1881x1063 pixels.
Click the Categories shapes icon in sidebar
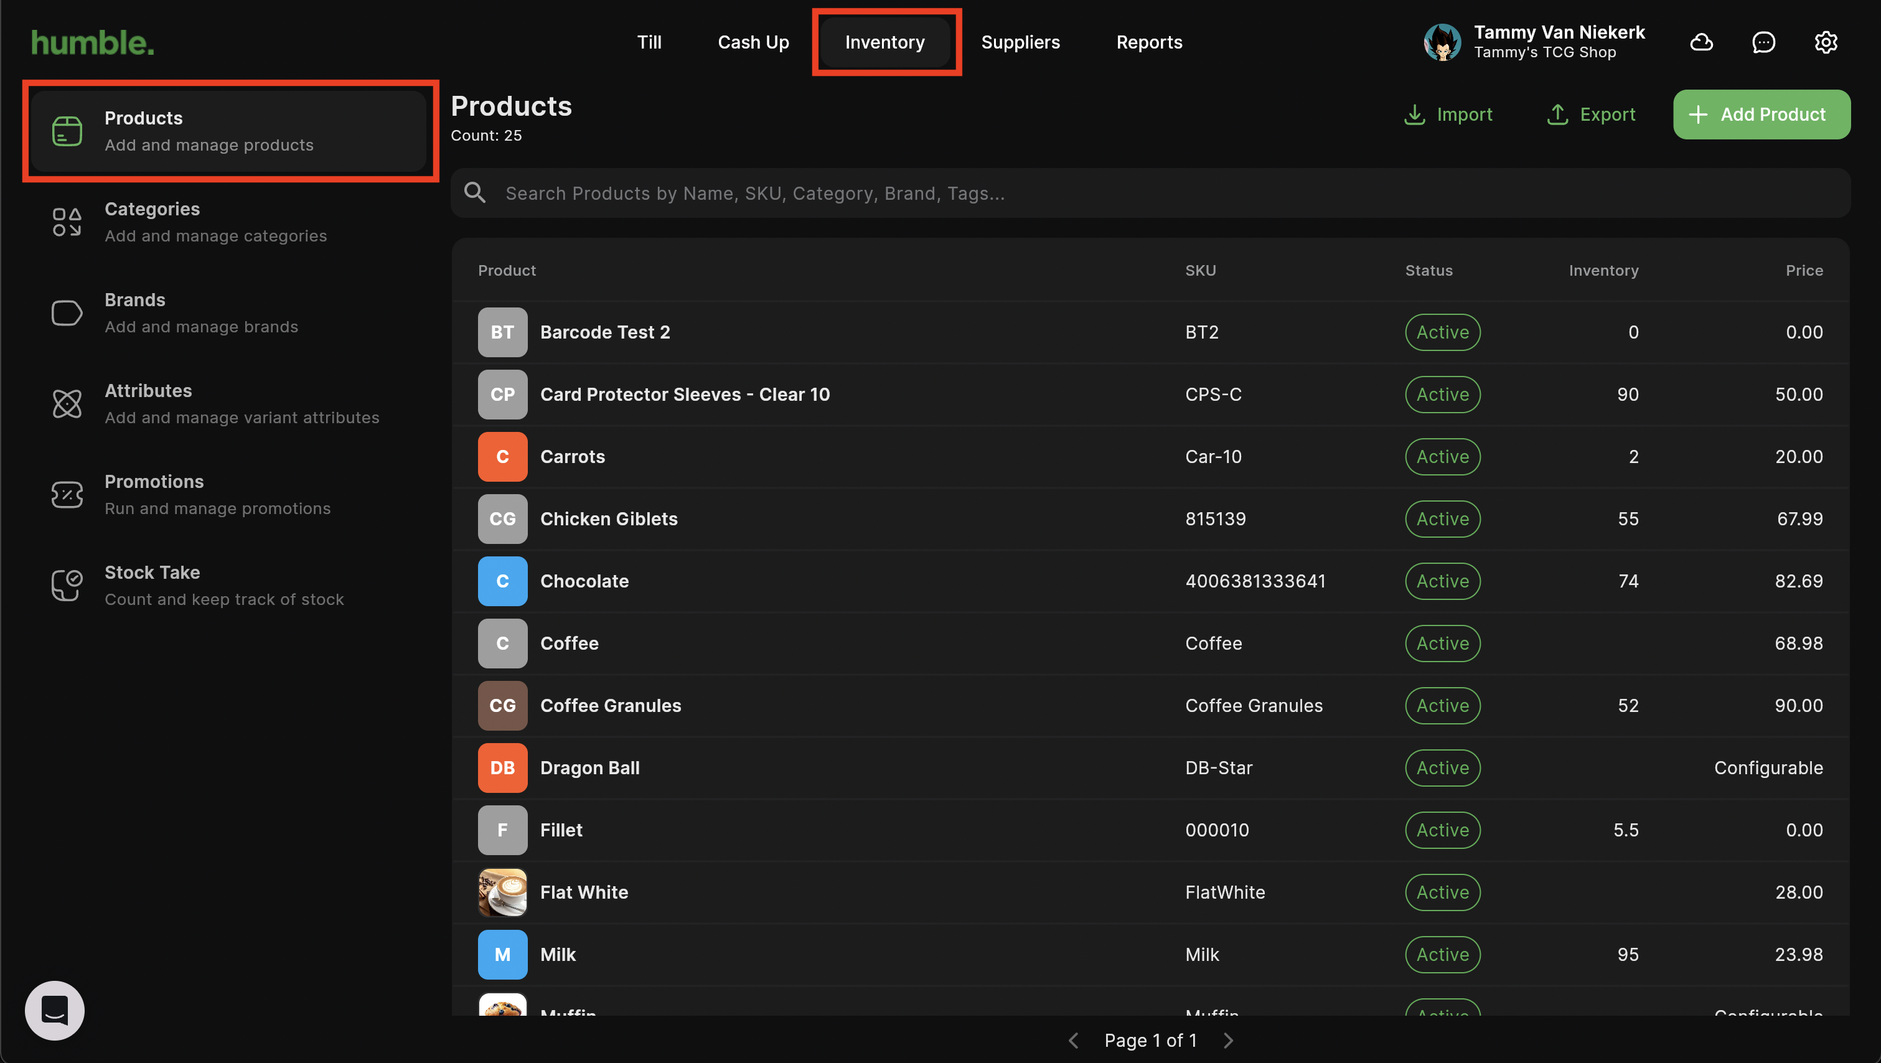[x=67, y=222]
